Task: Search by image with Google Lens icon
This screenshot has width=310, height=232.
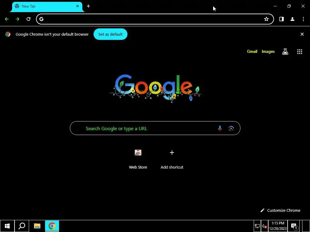Action: [x=231, y=128]
